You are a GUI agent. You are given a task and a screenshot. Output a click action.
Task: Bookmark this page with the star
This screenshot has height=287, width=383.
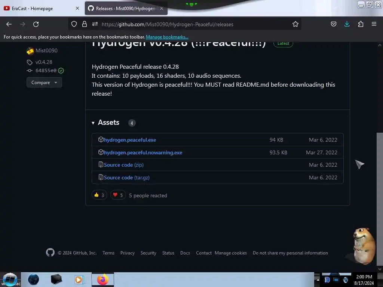(295, 24)
